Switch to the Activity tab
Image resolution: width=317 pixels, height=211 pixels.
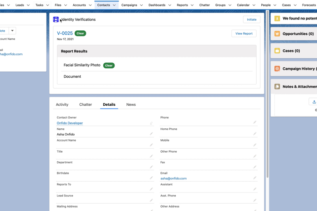point(62,104)
